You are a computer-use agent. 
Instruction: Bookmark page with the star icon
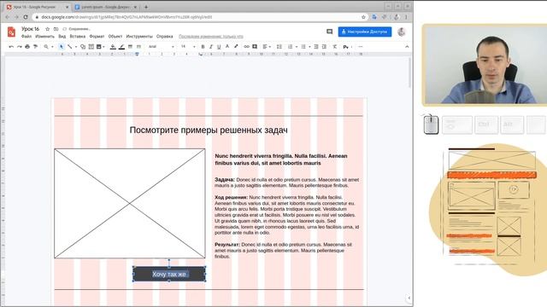tap(363, 17)
